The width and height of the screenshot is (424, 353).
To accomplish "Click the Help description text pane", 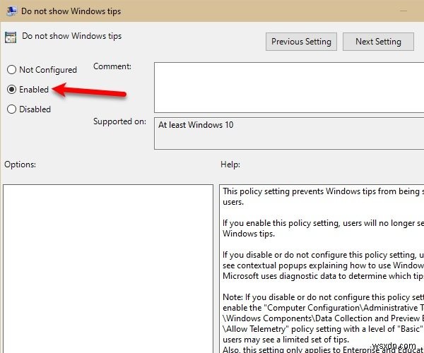I will click(322, 268).
